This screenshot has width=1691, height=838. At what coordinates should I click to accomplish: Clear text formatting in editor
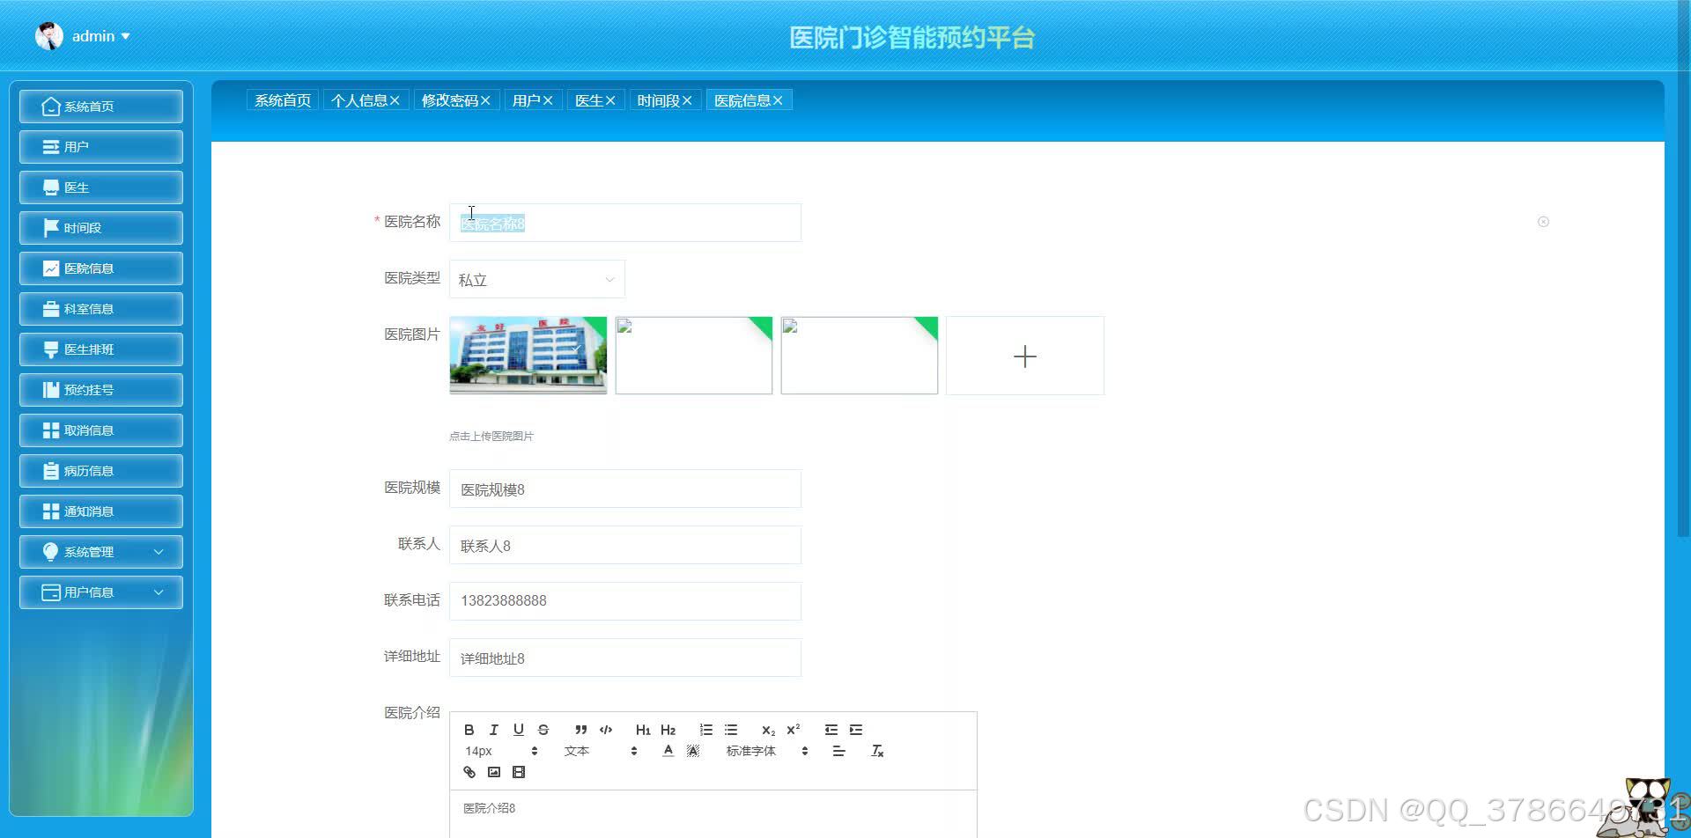click(x=877, y=751)
